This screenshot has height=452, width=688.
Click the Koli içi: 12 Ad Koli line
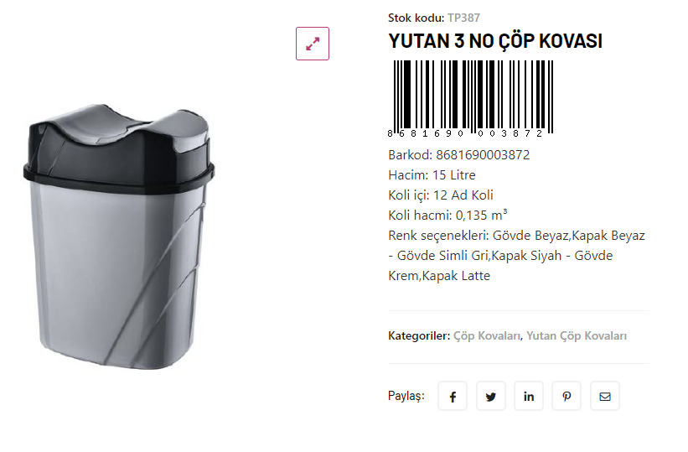(x=441, y=195)
